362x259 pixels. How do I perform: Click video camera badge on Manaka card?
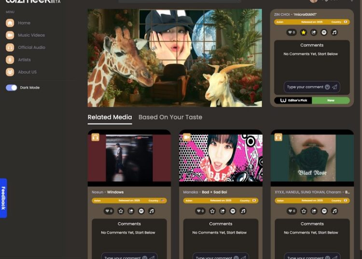coord(187,137)
